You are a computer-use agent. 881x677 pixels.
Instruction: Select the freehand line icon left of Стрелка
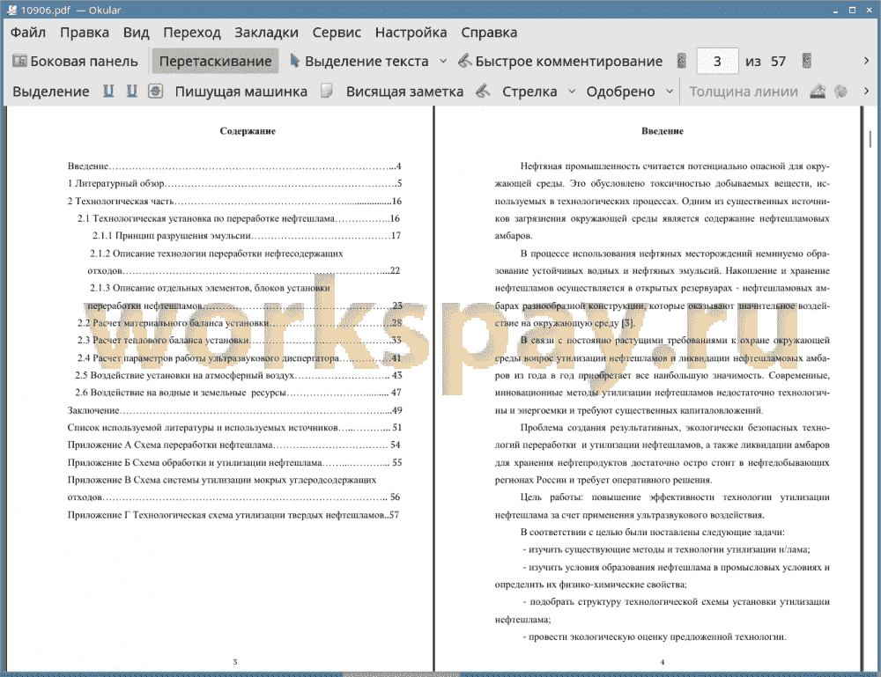(483, 91)
